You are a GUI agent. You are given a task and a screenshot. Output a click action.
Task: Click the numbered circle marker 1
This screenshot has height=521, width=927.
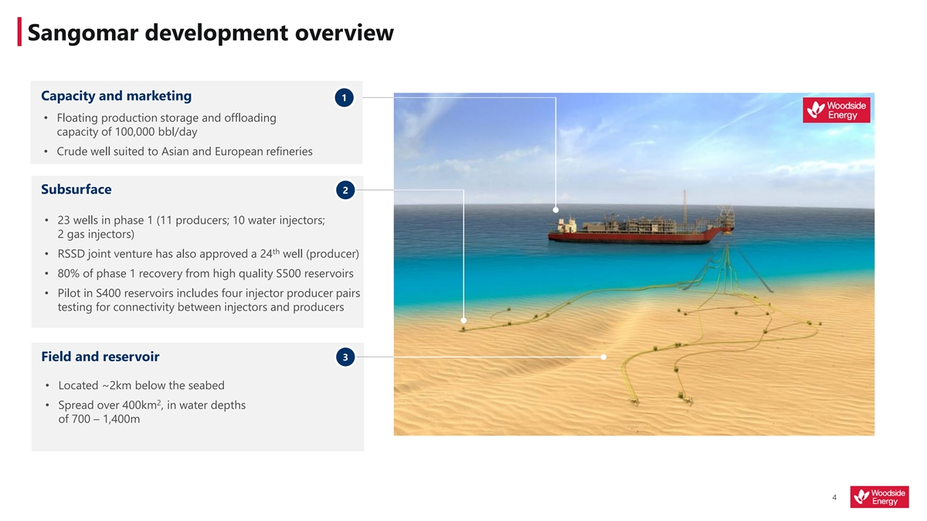click(x=345, y=98)
